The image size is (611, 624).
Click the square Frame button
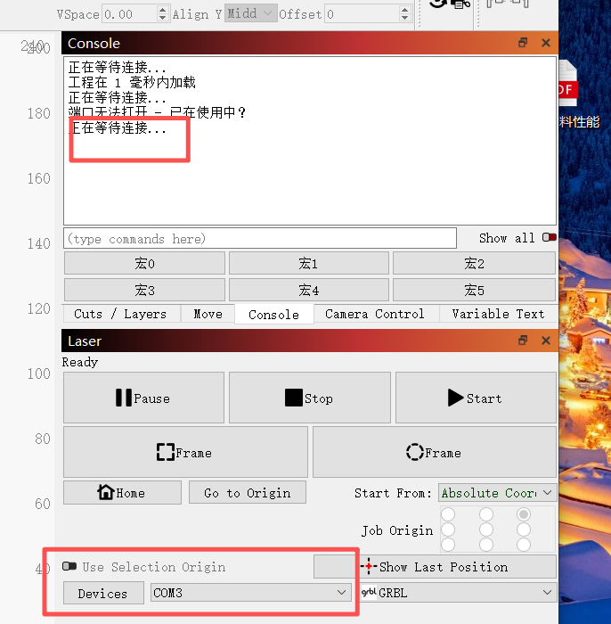pyautogui.click(x=185, y=452)
